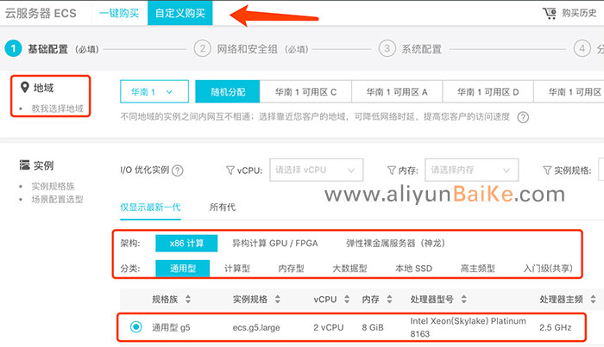This screenshot has width=604, height=347.
Task: Sort by 处理器主频 column arrows
Action: [x=594, y=299]
